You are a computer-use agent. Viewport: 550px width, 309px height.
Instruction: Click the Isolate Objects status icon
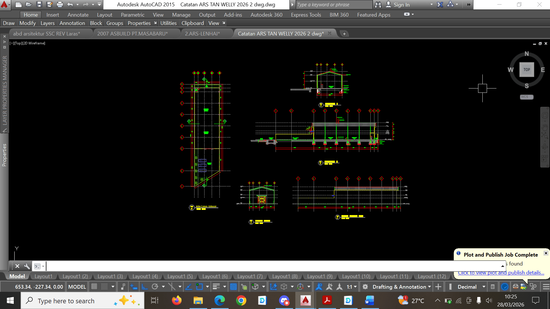(x=533, y=287)
